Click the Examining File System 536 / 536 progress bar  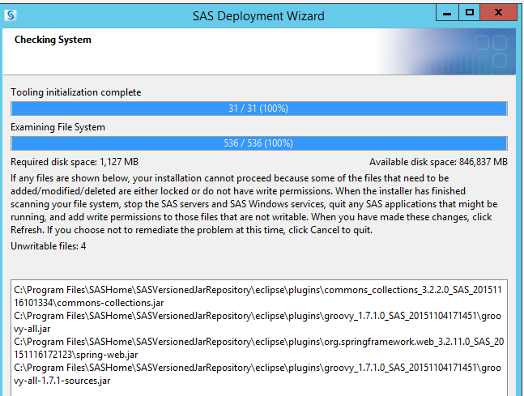tap(258, 143)
